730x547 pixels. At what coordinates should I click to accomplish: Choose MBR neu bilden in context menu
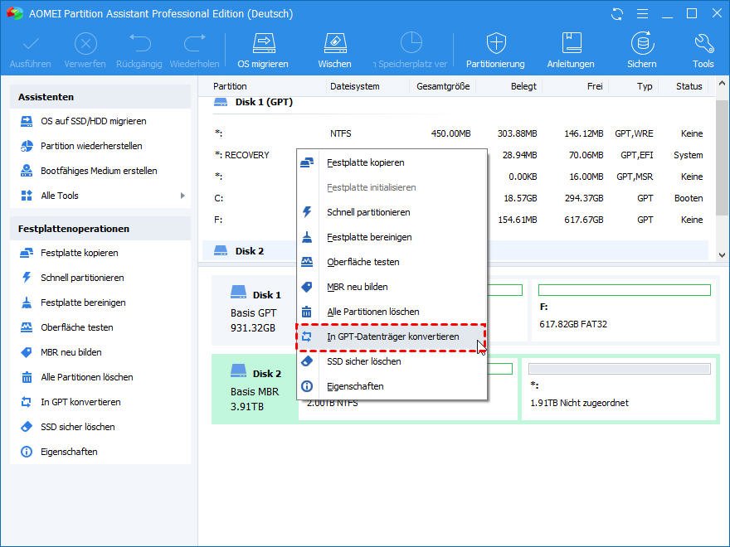pyautogui.click(x=392, y=287)
